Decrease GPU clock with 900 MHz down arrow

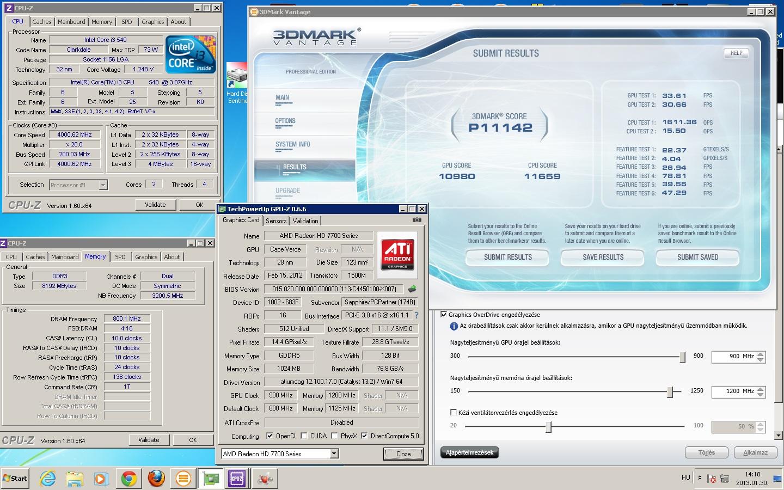point(761,360)
